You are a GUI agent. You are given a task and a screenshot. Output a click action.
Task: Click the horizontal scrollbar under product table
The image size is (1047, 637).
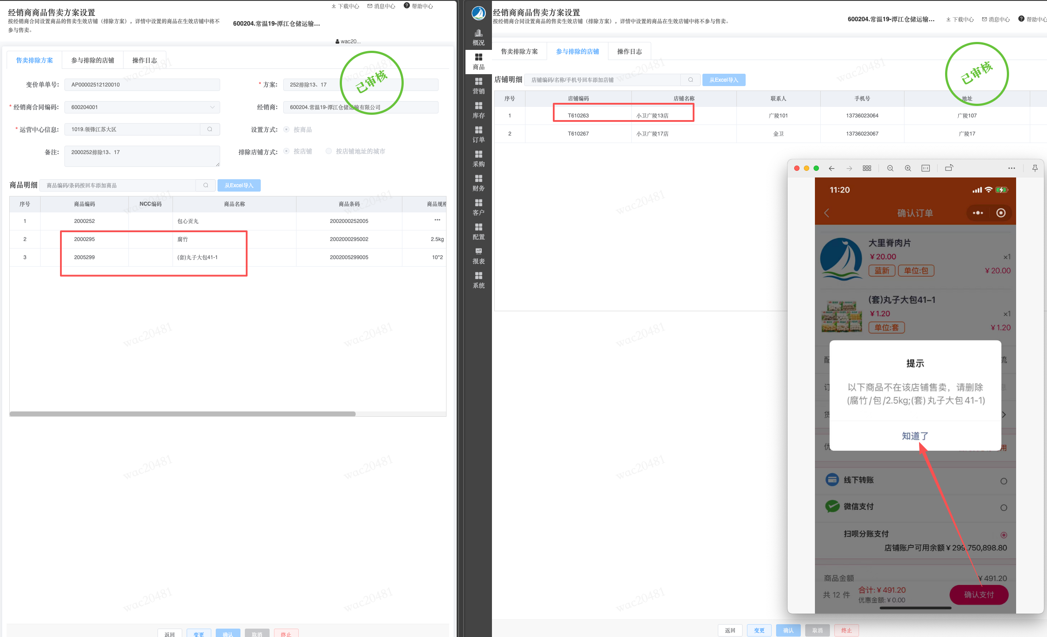click(182, 414)
